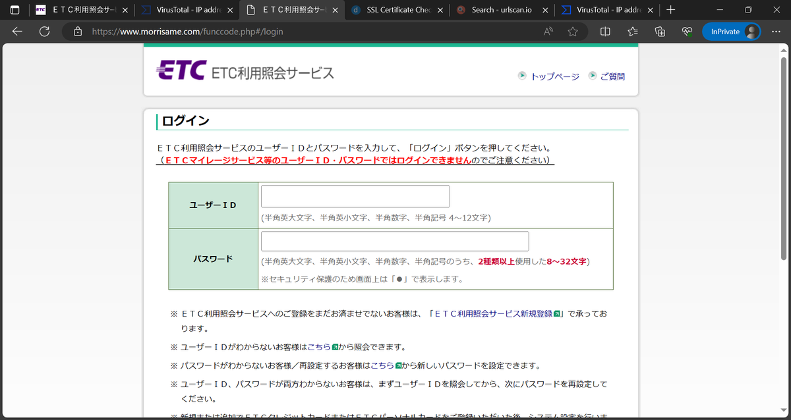Open the browser settings and more menu
This screenshot has height=420, width=791.
click(x=776, y=32)
